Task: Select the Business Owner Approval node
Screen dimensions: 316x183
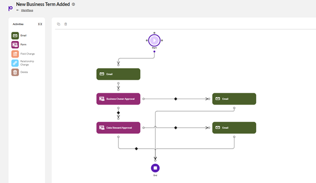Action: point(118,99)
